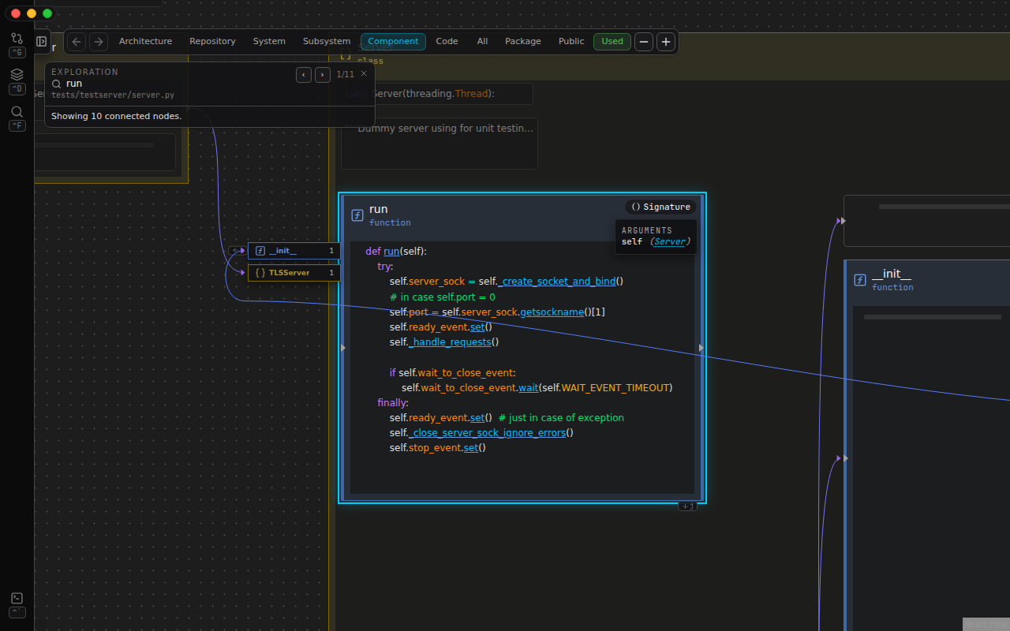Follow the wait call link
Viewport: 1010px width, 631px height.
pyautogui.click(x=528, y=387)
